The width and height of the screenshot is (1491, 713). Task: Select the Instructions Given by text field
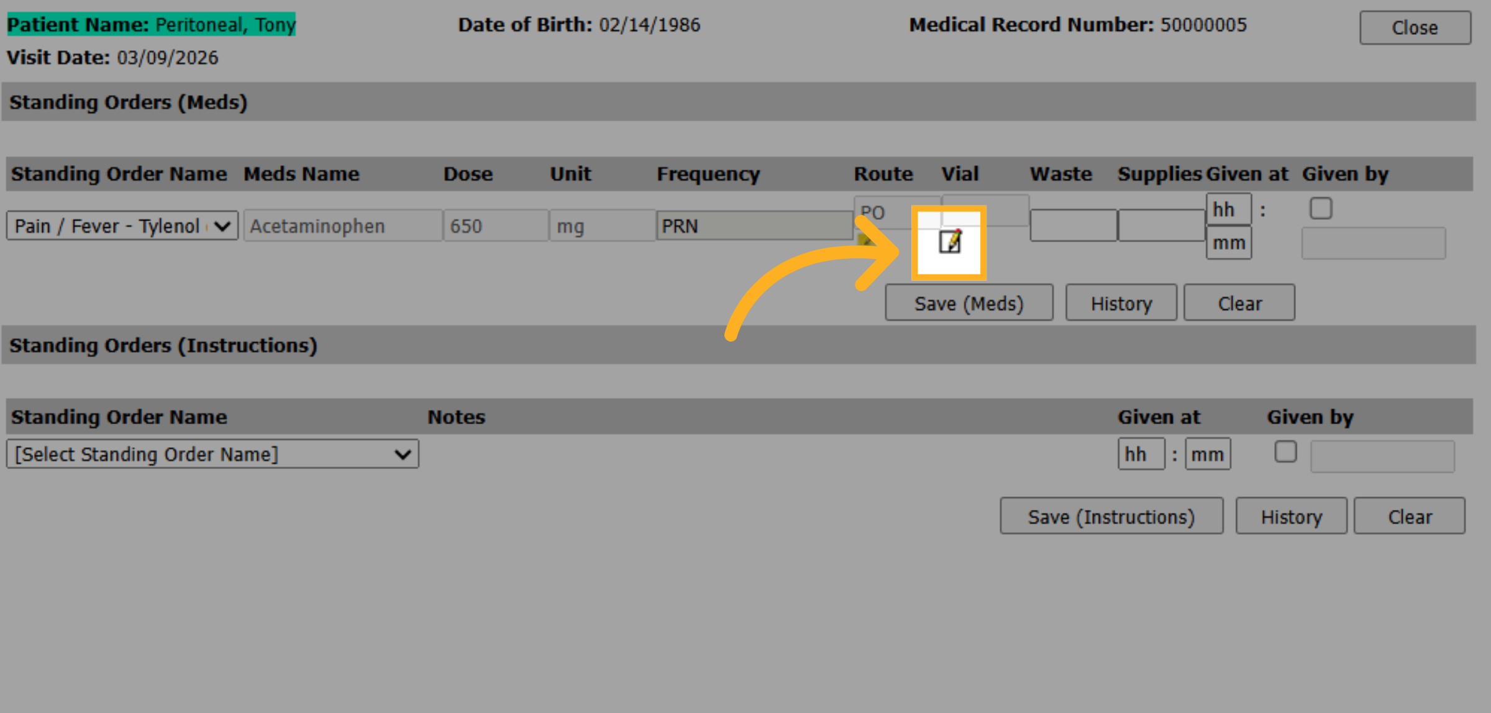(1383, 456)
